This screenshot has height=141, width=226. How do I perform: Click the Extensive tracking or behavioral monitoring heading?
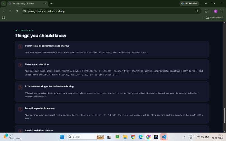(49, 86)
